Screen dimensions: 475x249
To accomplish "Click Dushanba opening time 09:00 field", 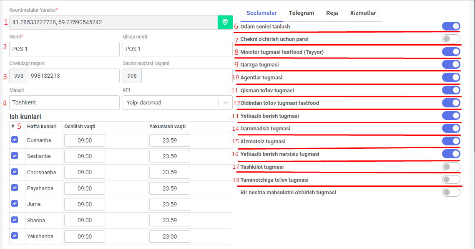I will point(85,141).
